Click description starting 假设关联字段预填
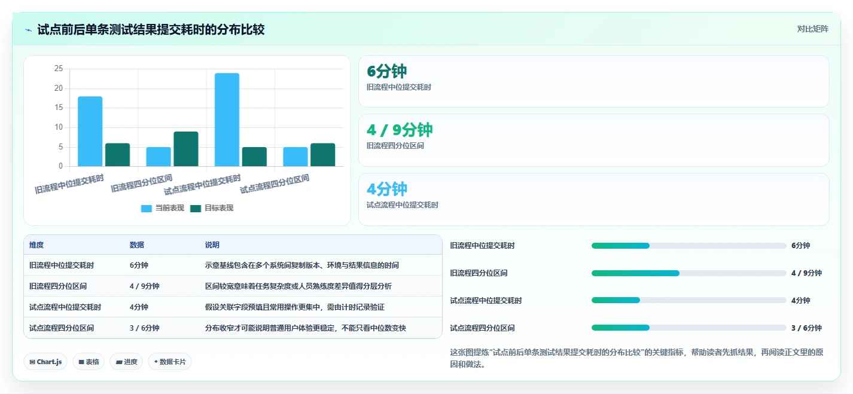The height and width of the screenshot is (394, 853). click(295, 307)
